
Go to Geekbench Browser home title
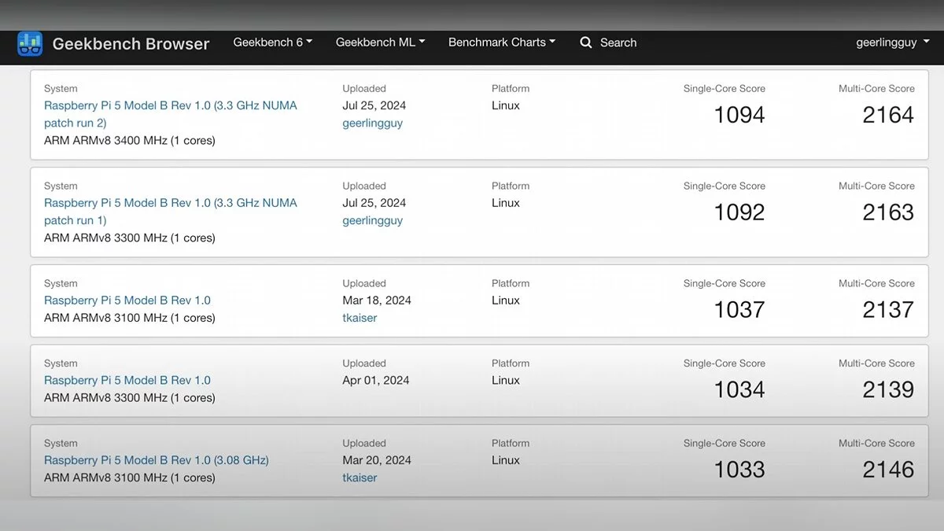pos(131,44)
